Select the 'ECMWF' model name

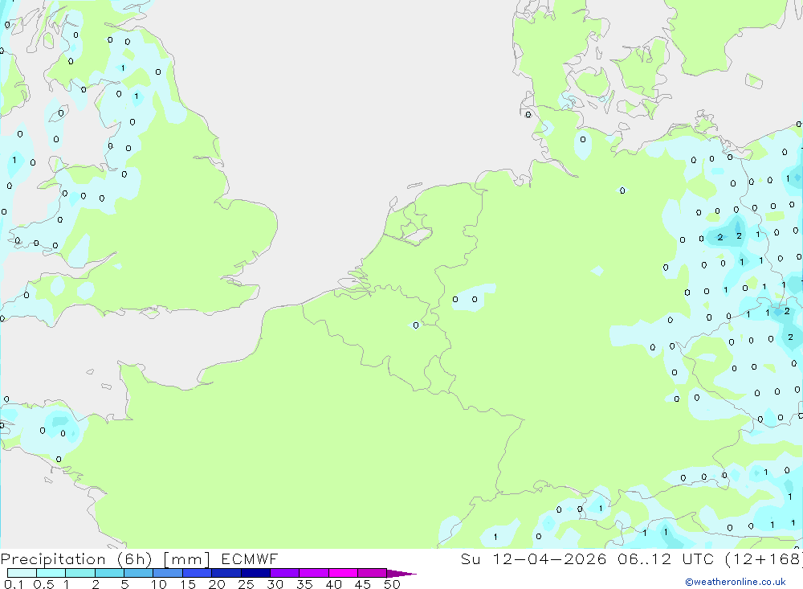coord(250,558)
